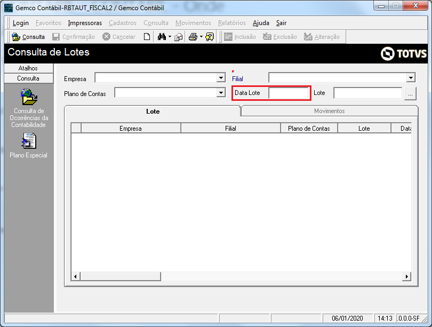This screenshot has height=327, width=432.
Task: Click the blank new document icon
Action: click(147, 37)
